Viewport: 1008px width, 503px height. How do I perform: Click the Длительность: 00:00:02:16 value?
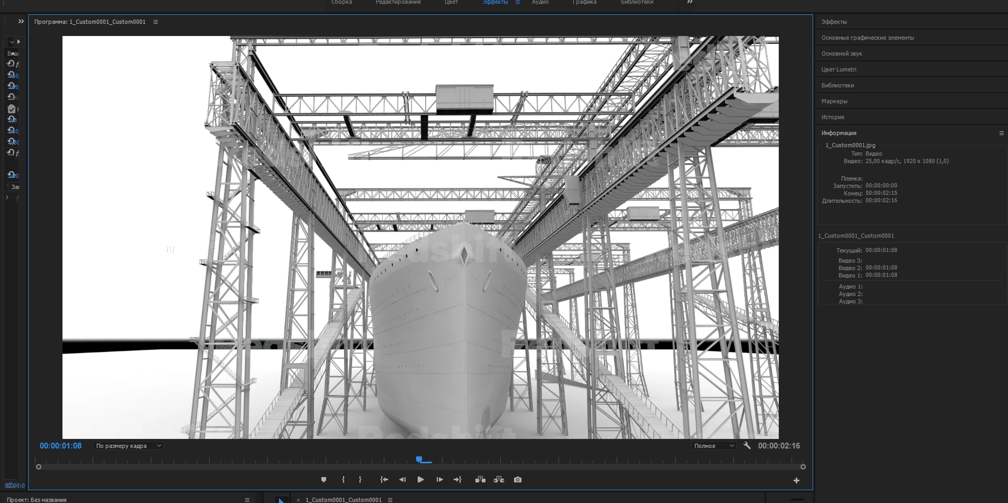(881, 201)
